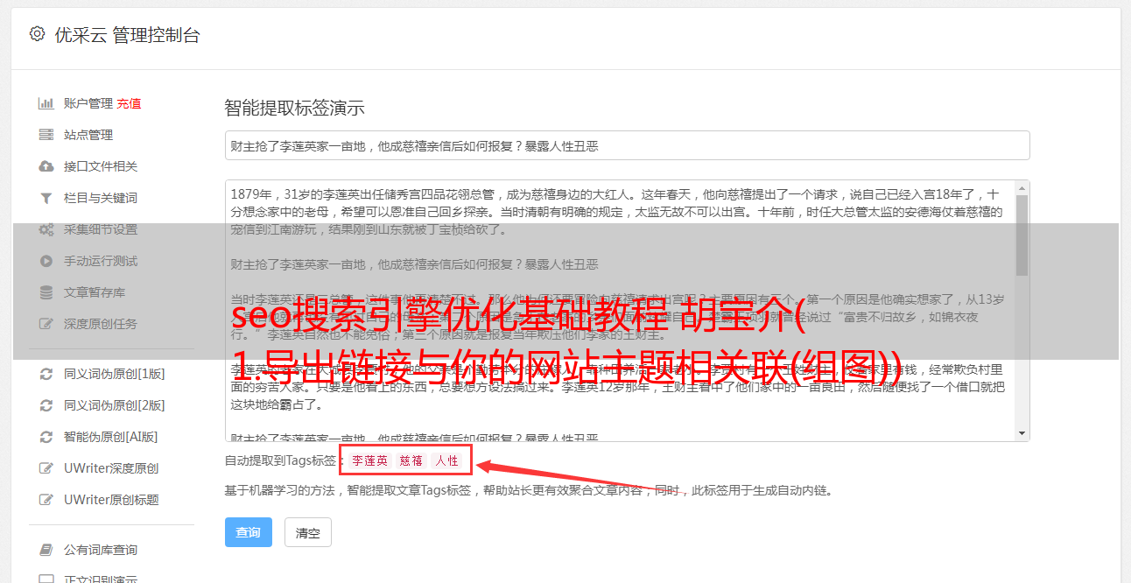The height and width of the screenshot is (583, 1131).
Task: Open 账户管理 bar chart icon
Action: click(x=46, y=103)
